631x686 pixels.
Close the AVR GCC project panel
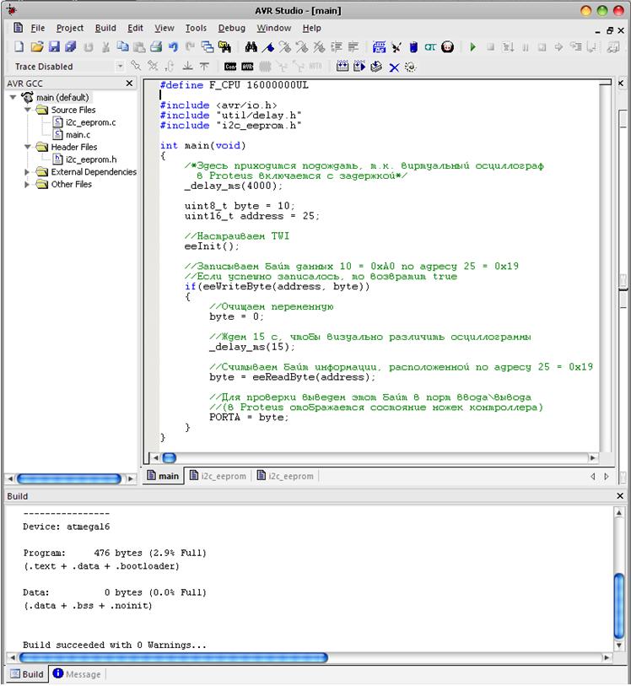click(129, 84)
